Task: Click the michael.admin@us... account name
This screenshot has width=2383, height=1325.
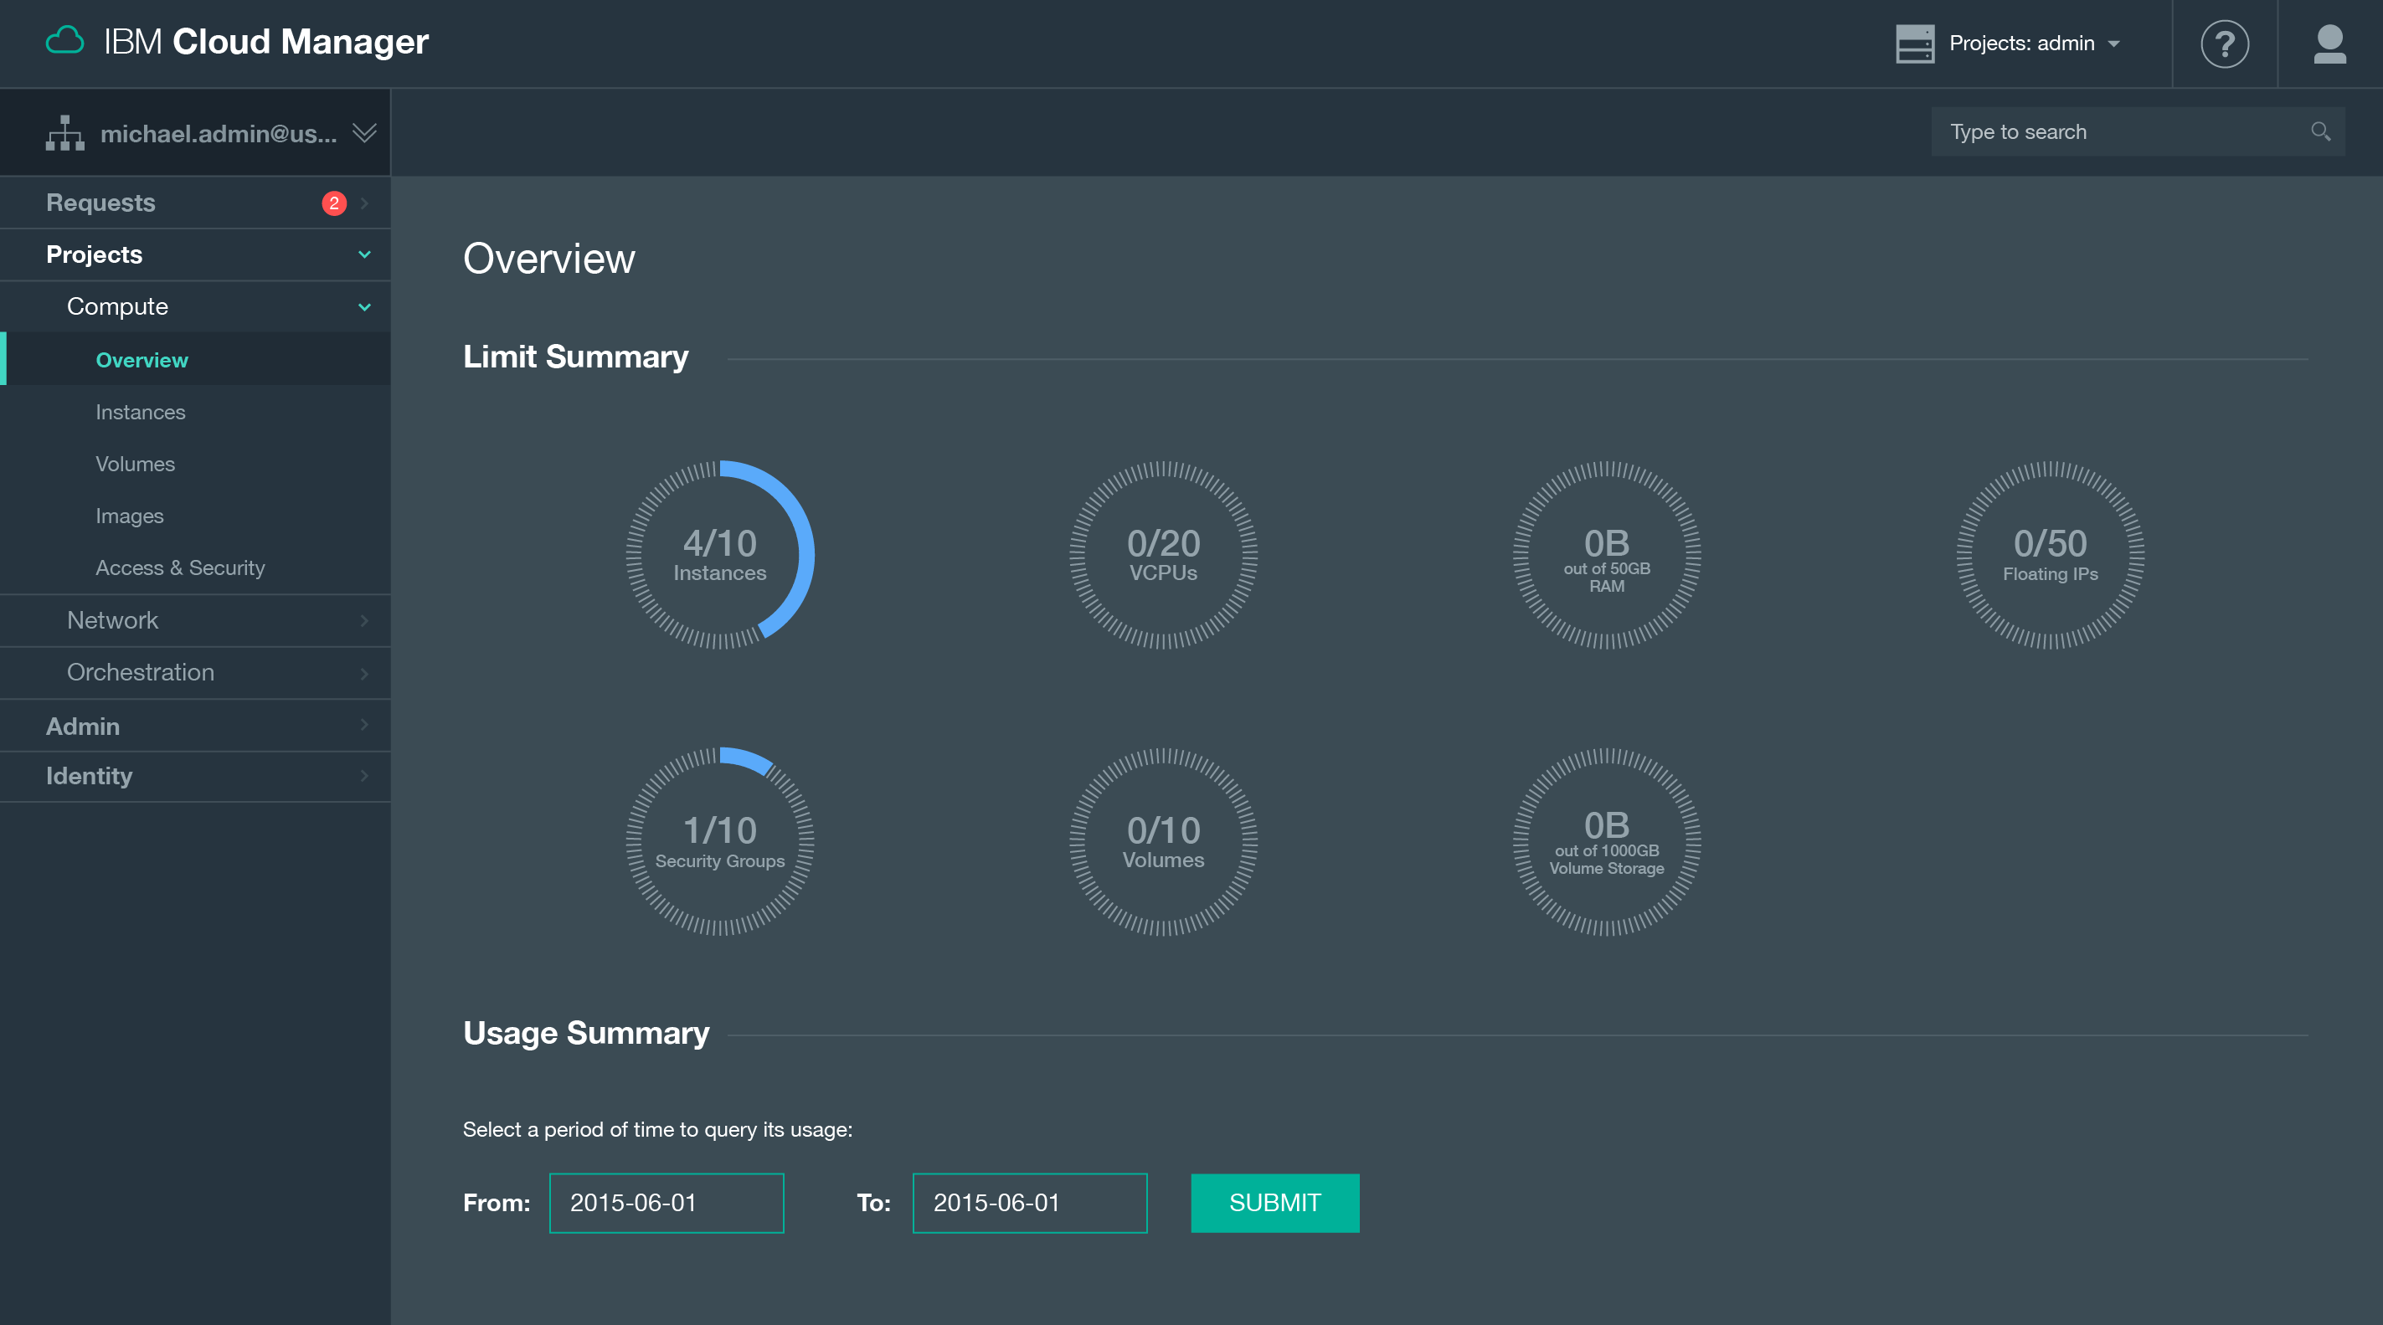Action: pyautogui.click(x=219, y=133)
